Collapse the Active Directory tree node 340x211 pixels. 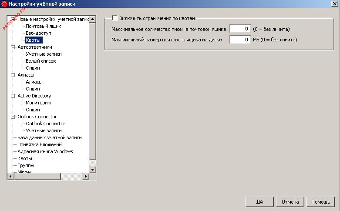coord(13,96)
